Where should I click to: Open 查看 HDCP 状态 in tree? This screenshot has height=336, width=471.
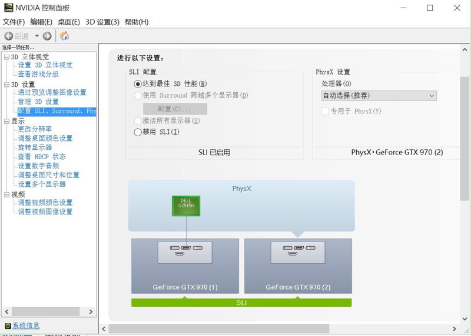[42, 157]
